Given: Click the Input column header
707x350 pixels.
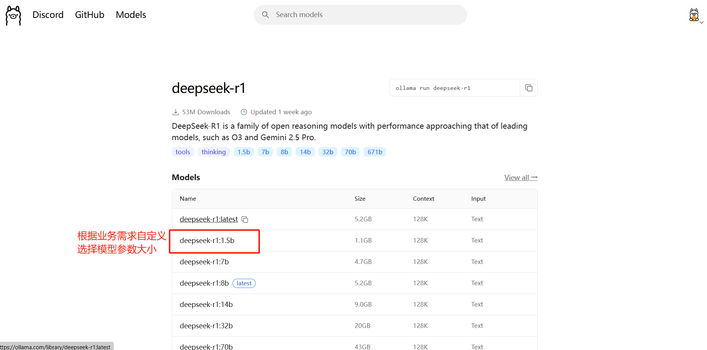Looking at the screenshot, I should click(478, 199).
